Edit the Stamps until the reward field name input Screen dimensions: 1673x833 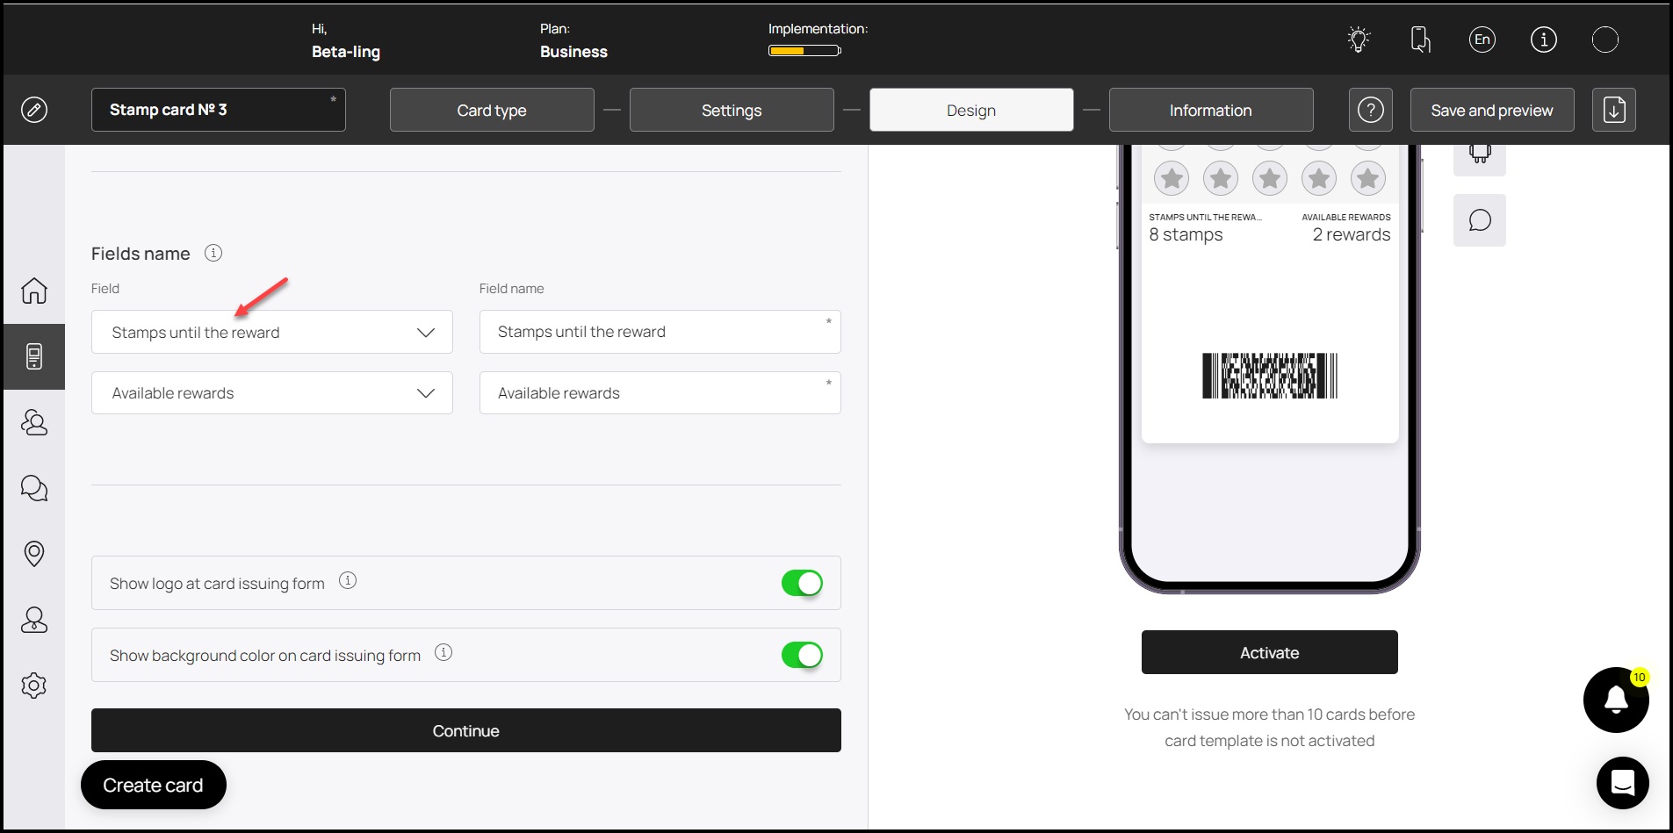tap(660, 332)
